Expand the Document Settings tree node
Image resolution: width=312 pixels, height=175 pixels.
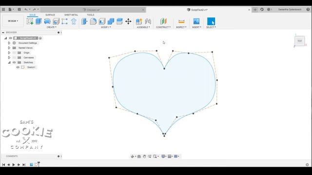[x=9, y=43]
